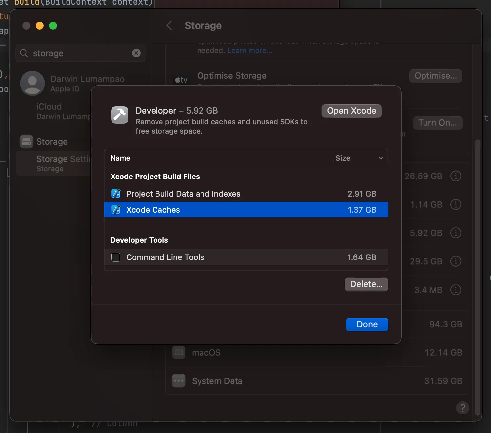Viewport: 491px width, 433px height.
Task: Open the help question mark button
Action: point(462,408)
